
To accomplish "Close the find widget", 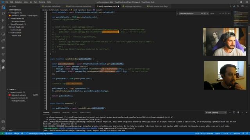I will point(229,14).
